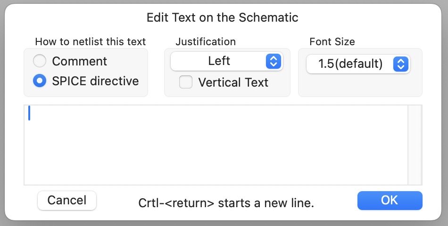Image resolution: width=448 pixels, height=226 pixels.
Task: Click the "Justification" group heading
Action: [x=206, y=41]
